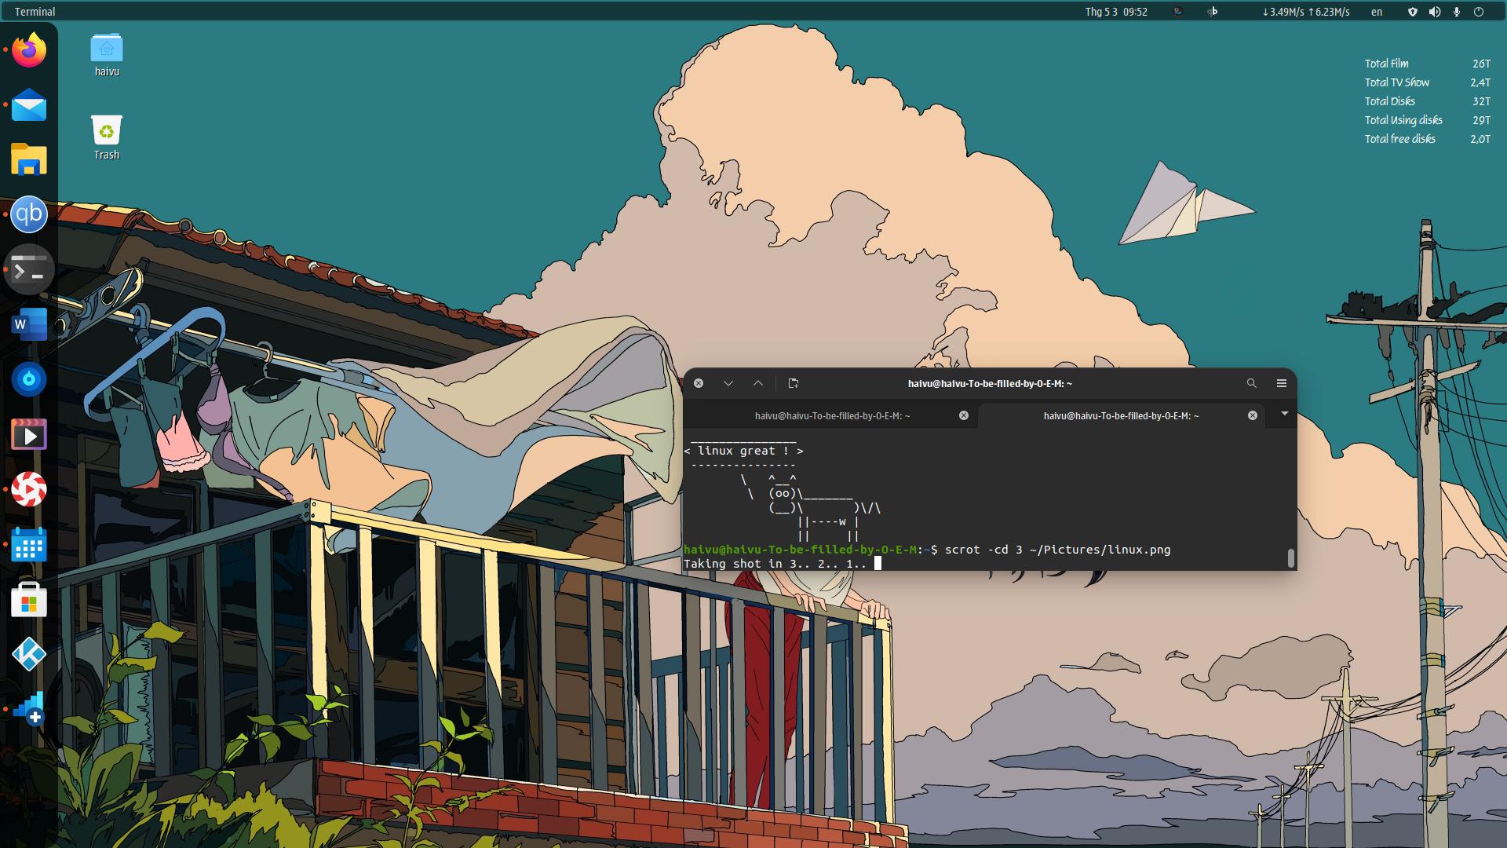The width and height of the screenshot is (1507, 848).
Task: Open the red-white pinwheel app in dock
Action: pos(29,490)
